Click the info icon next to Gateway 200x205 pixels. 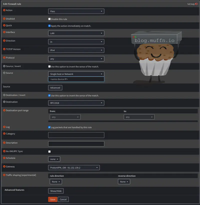[4, 167]
